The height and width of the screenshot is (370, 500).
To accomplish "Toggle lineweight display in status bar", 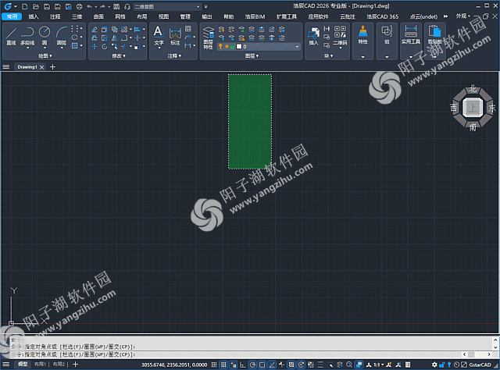I will tap(320, 365).
